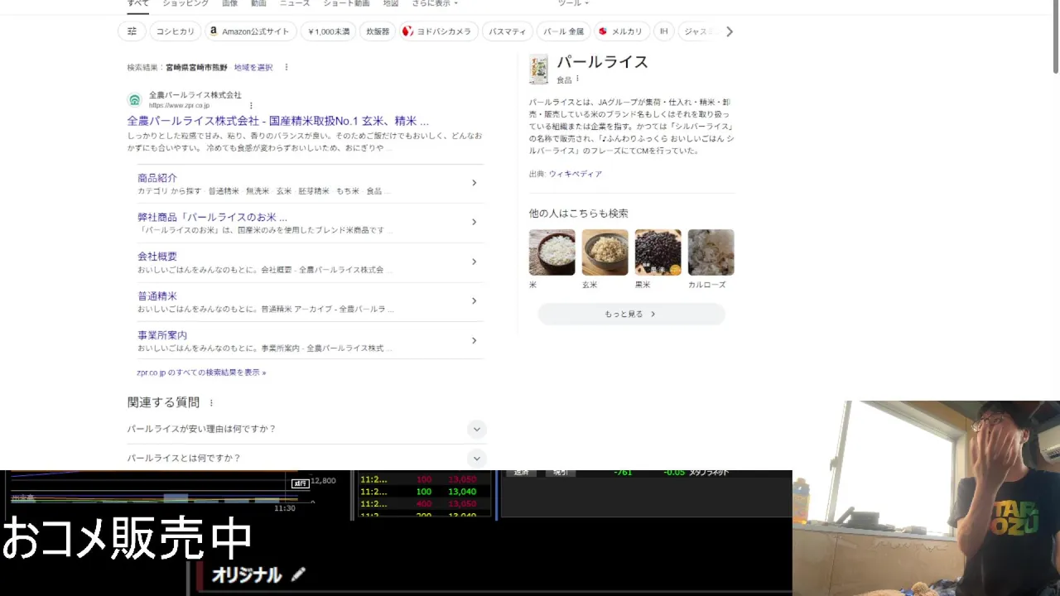Viewport: 1060px width, 596px height.
Task: Click the オリジナル label in trading window
Action: pyautogui.click(x=246, y=574)
